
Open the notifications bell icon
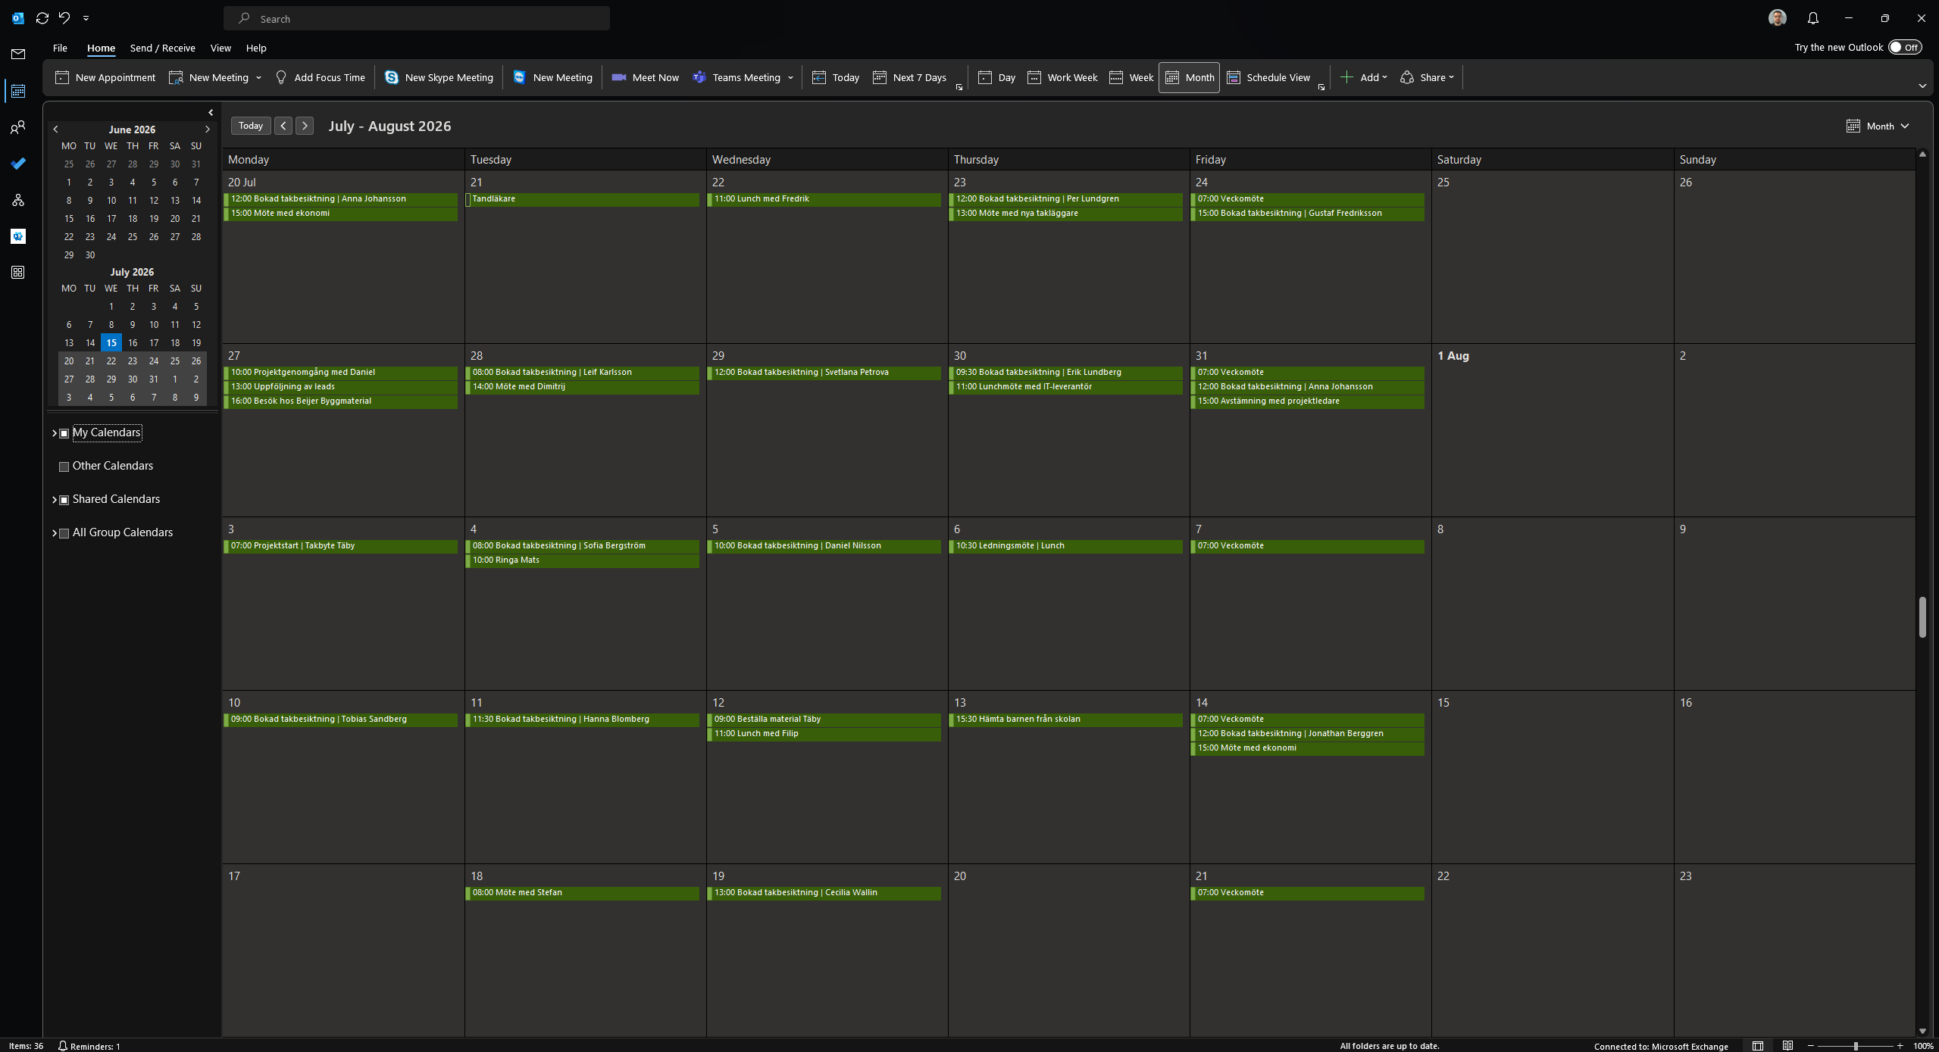pyautogui.click(x=1812, y=18)
